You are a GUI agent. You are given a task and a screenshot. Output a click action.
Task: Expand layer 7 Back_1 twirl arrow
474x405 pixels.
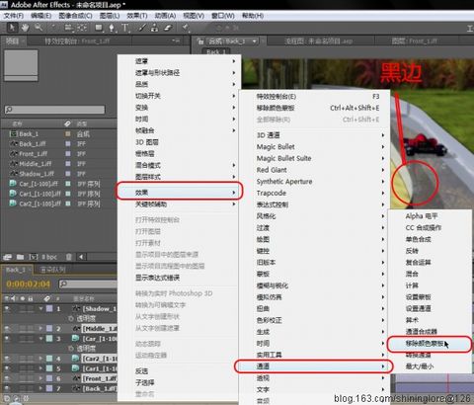tap(41, 388)
